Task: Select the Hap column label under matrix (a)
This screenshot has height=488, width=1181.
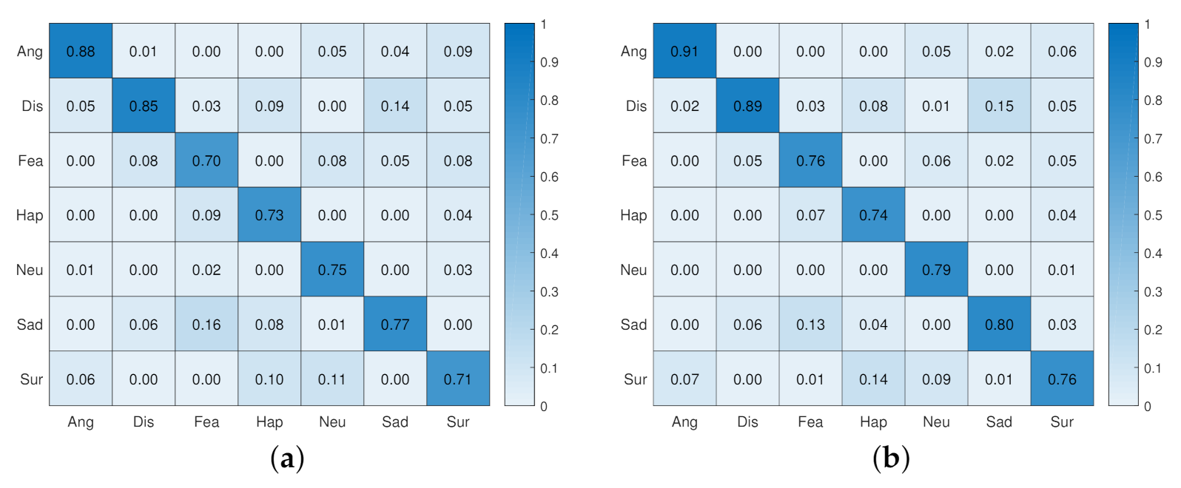Action: (x=269, y=422)
